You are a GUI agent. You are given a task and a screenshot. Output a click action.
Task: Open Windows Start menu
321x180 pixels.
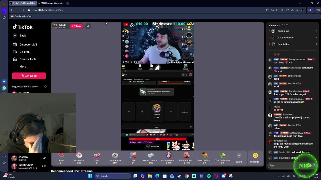tap(90, 176)
